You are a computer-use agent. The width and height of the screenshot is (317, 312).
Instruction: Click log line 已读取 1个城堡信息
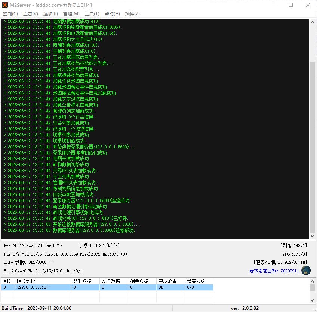(49, 129)
